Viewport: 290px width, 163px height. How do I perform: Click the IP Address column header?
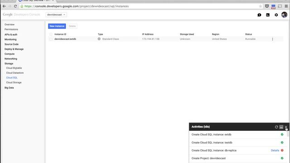click(148, 34)
